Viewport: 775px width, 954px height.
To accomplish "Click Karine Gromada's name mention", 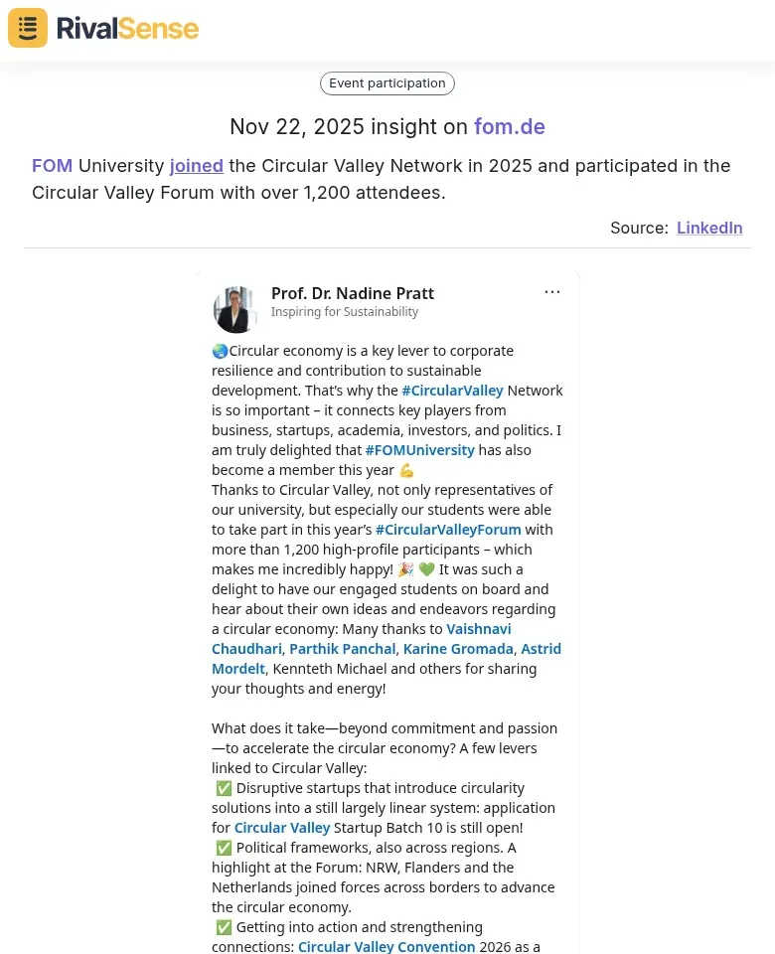I will point(458,649).
